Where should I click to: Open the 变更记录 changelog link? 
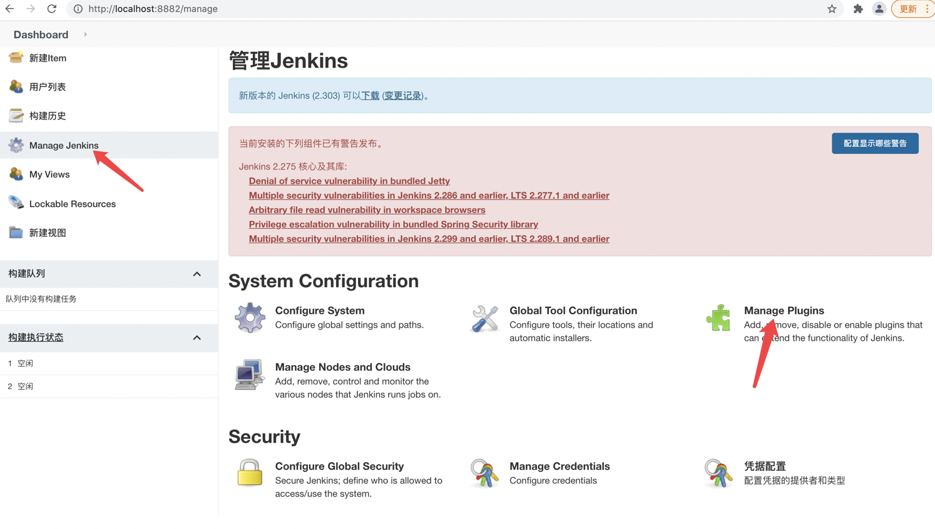(402, 96)
